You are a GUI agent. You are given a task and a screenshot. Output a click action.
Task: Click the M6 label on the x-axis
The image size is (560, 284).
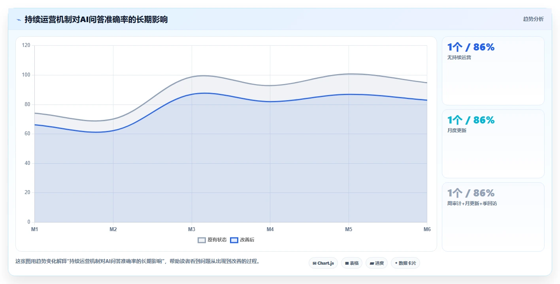pyautogui.click(x=427, y=229)
